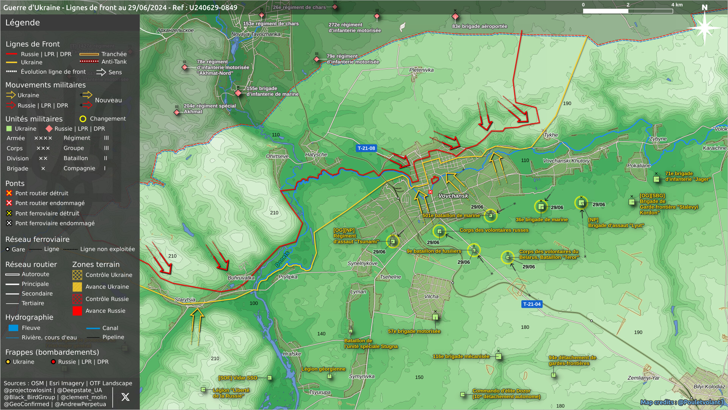Click the Avance Ukraine yellow swatch in legend

click(x=77, y=287)
